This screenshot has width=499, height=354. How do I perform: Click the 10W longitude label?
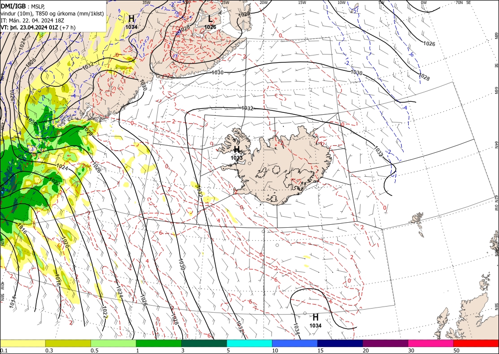(x=342, y=2)
